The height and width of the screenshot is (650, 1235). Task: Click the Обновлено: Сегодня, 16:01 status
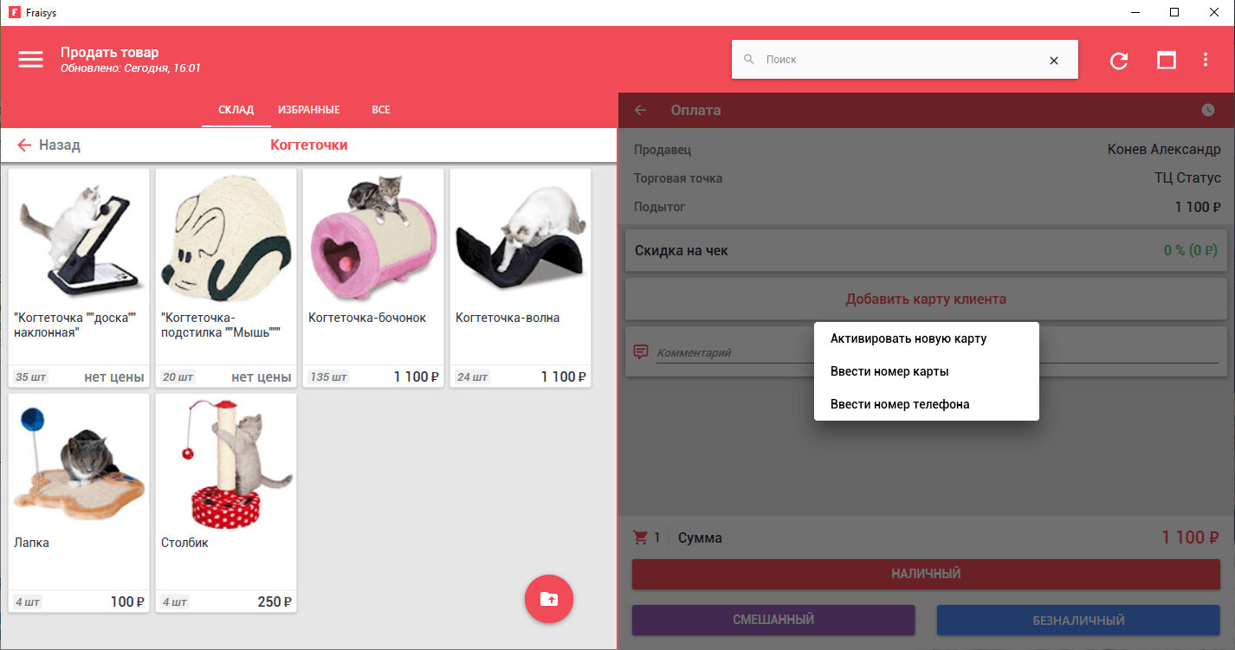(x=131, y=68)
